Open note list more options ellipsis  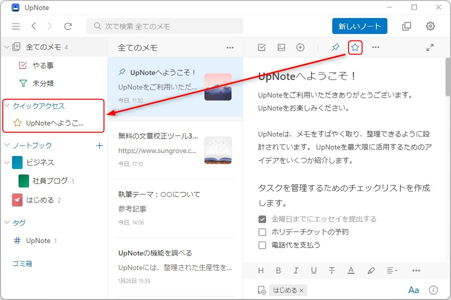(230, 48)
